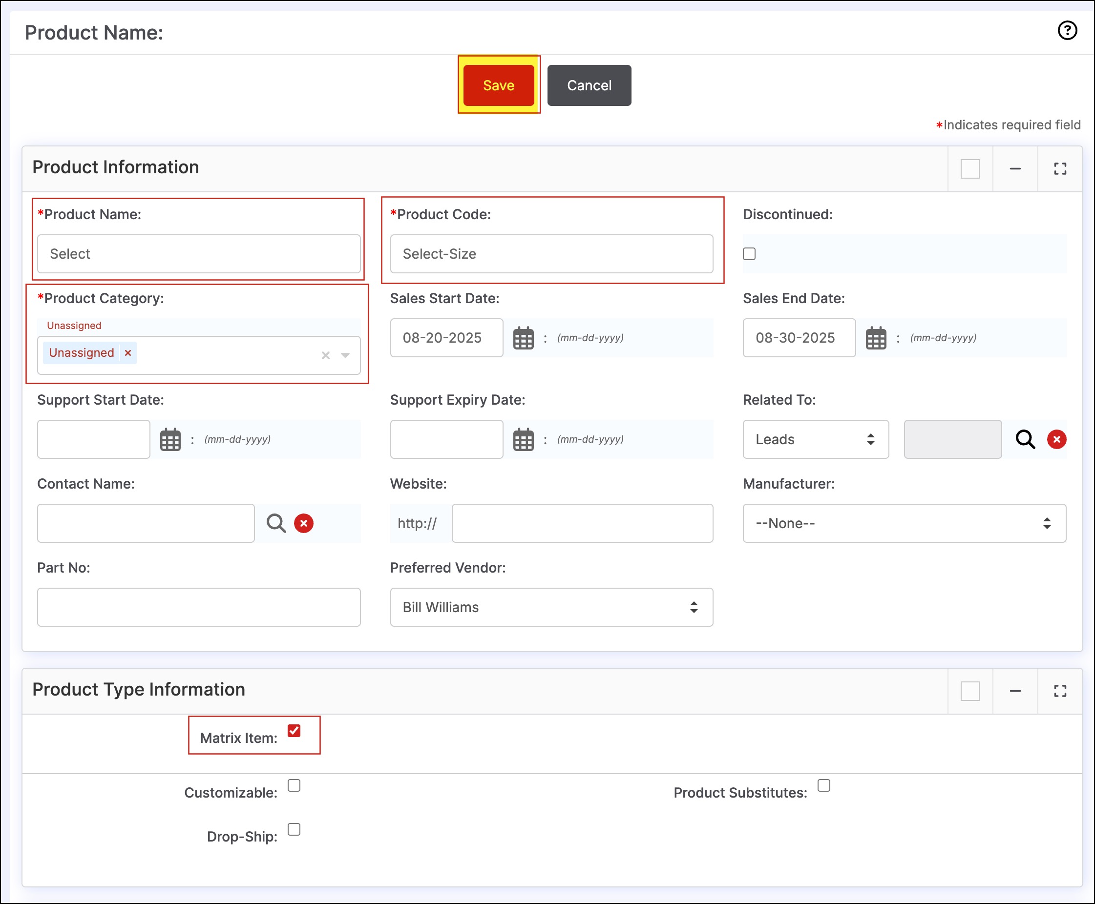Enable the Drop-Ship checkbox
This screenshot has height=904, width=1095.
[294, 829]
